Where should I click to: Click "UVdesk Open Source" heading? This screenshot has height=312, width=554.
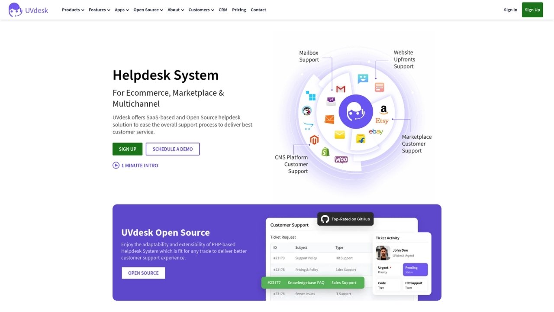(x=165, y=232)
